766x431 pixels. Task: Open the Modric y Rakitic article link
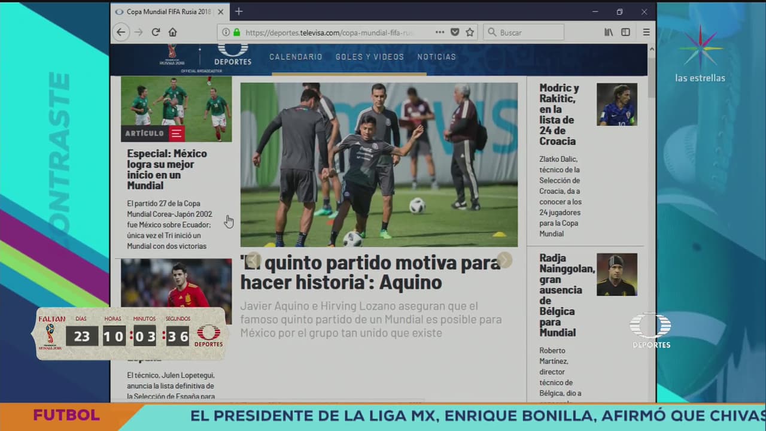point(559,114)
